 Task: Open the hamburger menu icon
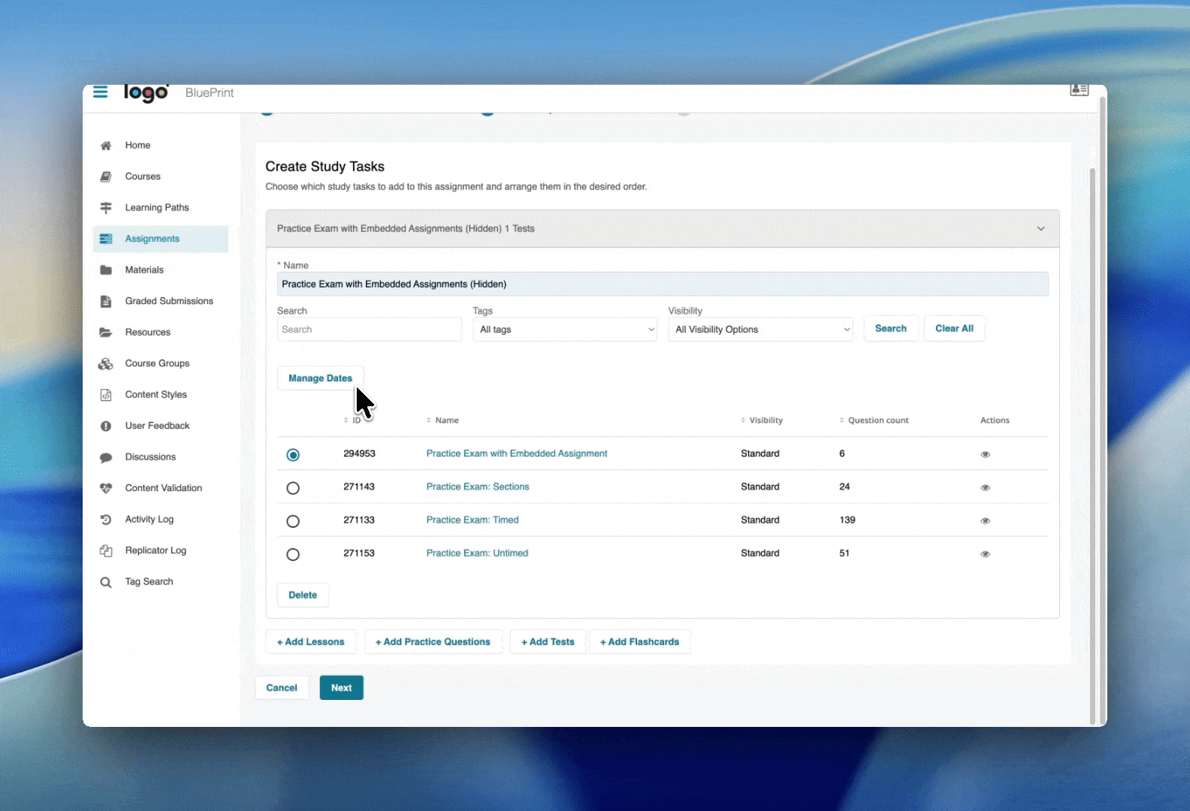coord(100,92)
